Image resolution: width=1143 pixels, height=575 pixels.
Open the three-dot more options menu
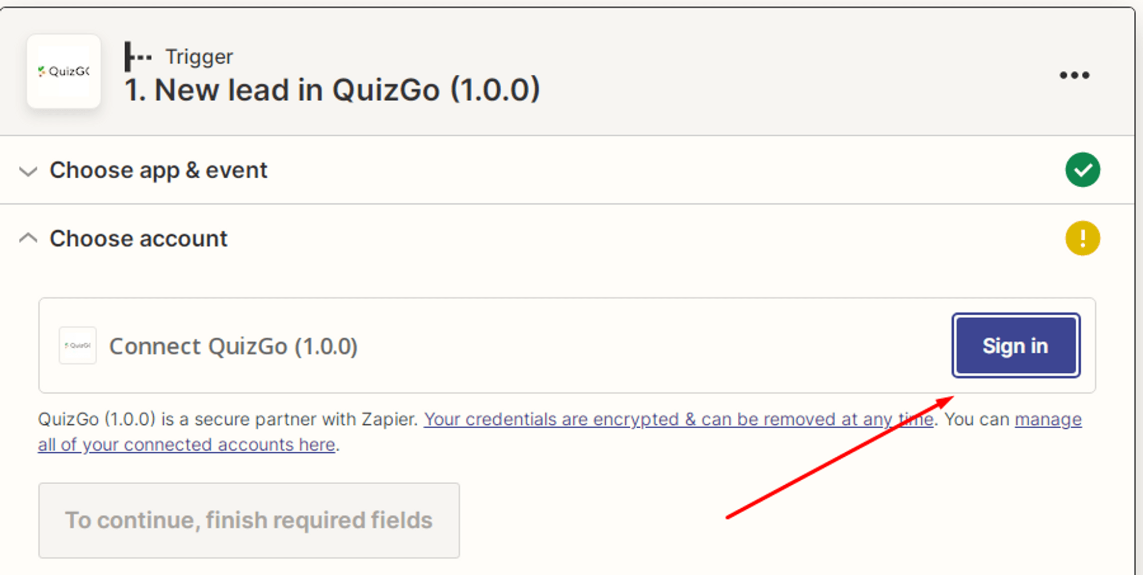click(x=1074, y=75)
